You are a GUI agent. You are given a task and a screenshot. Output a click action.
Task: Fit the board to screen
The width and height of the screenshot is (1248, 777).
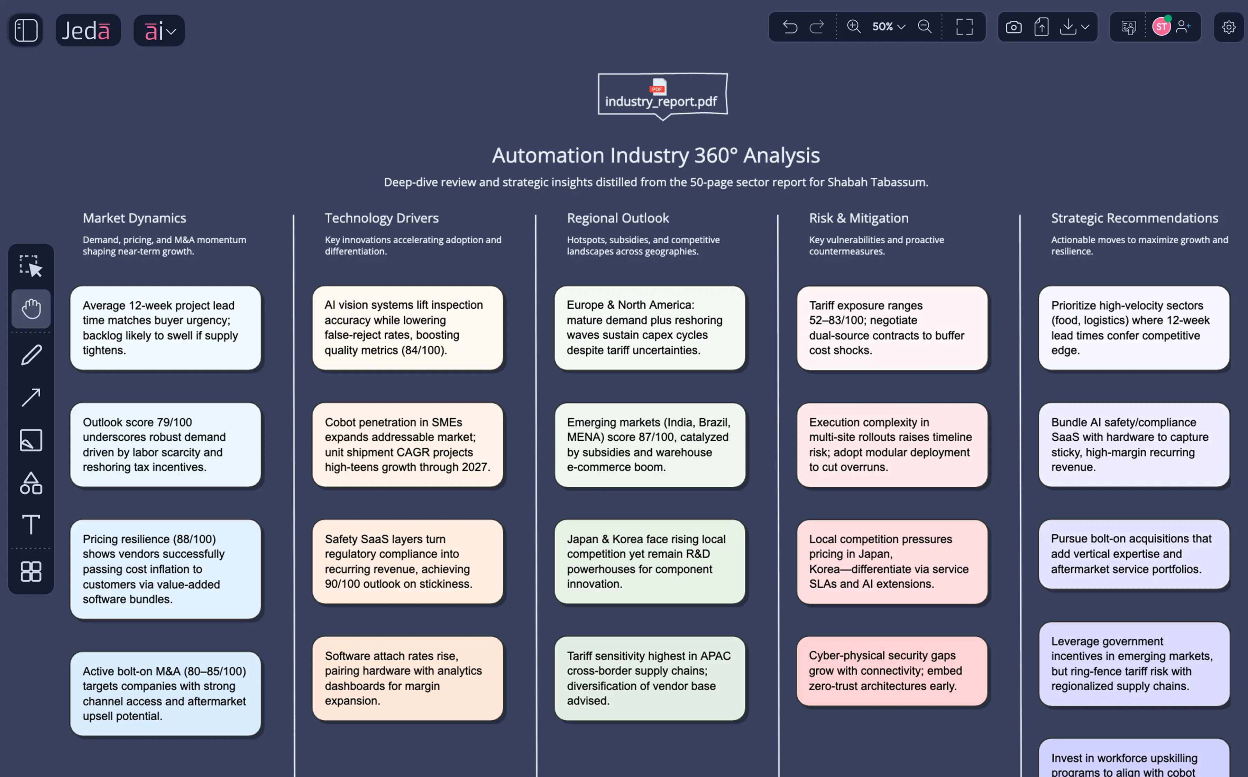tap(965, 27)
